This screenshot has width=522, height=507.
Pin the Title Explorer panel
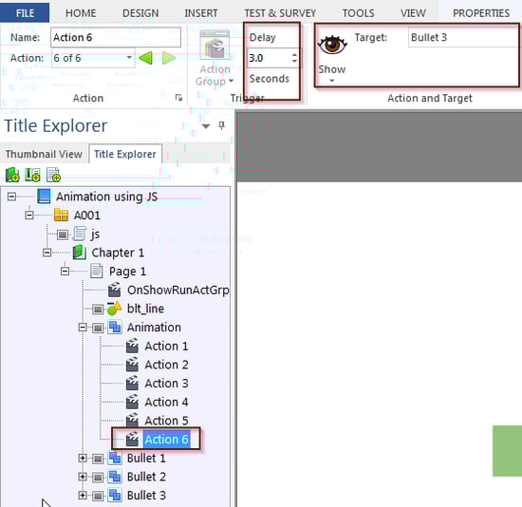pyautogui.click(x=221, y=125)
